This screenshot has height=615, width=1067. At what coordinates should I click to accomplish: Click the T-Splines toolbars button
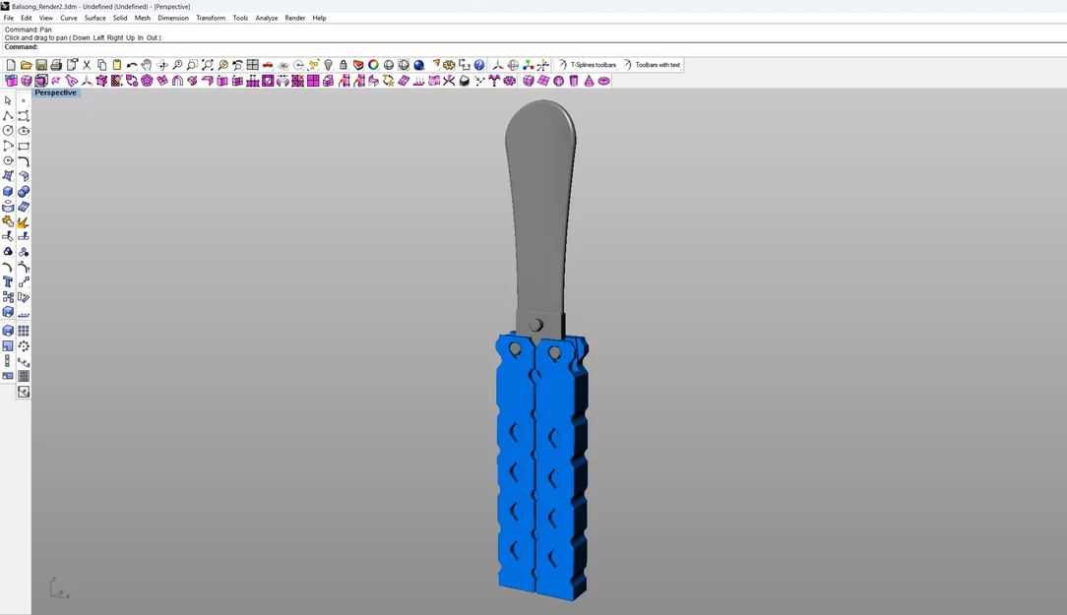587,65
